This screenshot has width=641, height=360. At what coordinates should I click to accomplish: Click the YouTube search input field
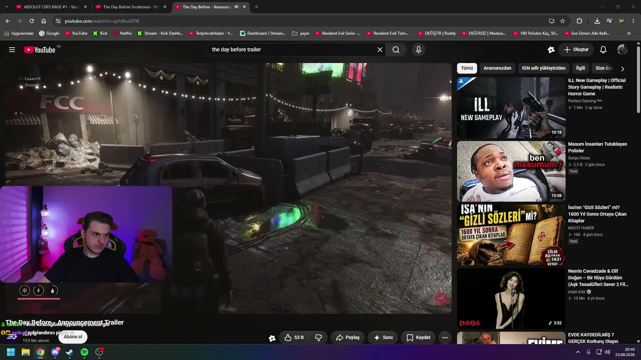point(292,49)
